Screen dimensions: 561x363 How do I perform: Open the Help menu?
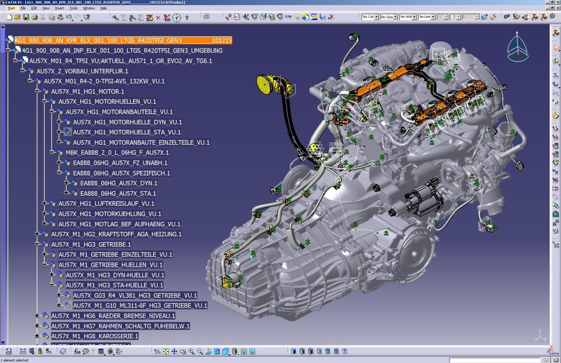(x=104, y=8)
